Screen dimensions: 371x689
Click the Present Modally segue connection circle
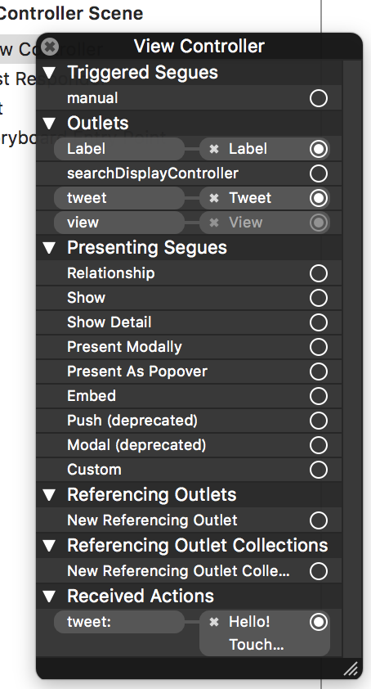click(x=319, y=347)
